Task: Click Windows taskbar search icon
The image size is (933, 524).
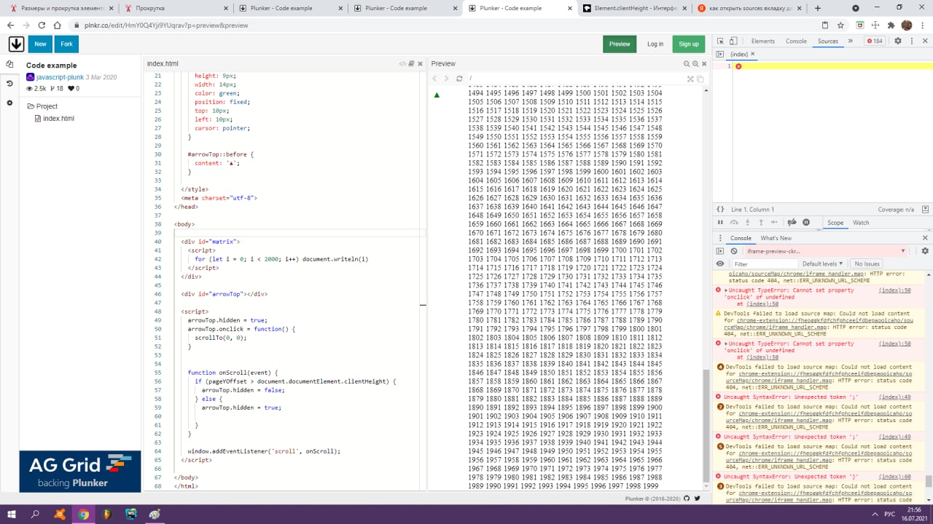Action: coord(36,515)
